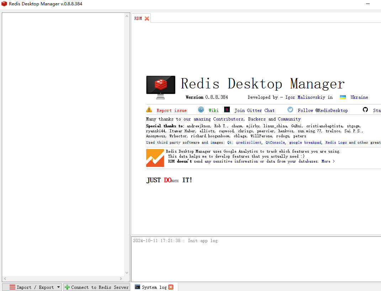
Task: Open the QtConsole link
Action: click(275, 143)
